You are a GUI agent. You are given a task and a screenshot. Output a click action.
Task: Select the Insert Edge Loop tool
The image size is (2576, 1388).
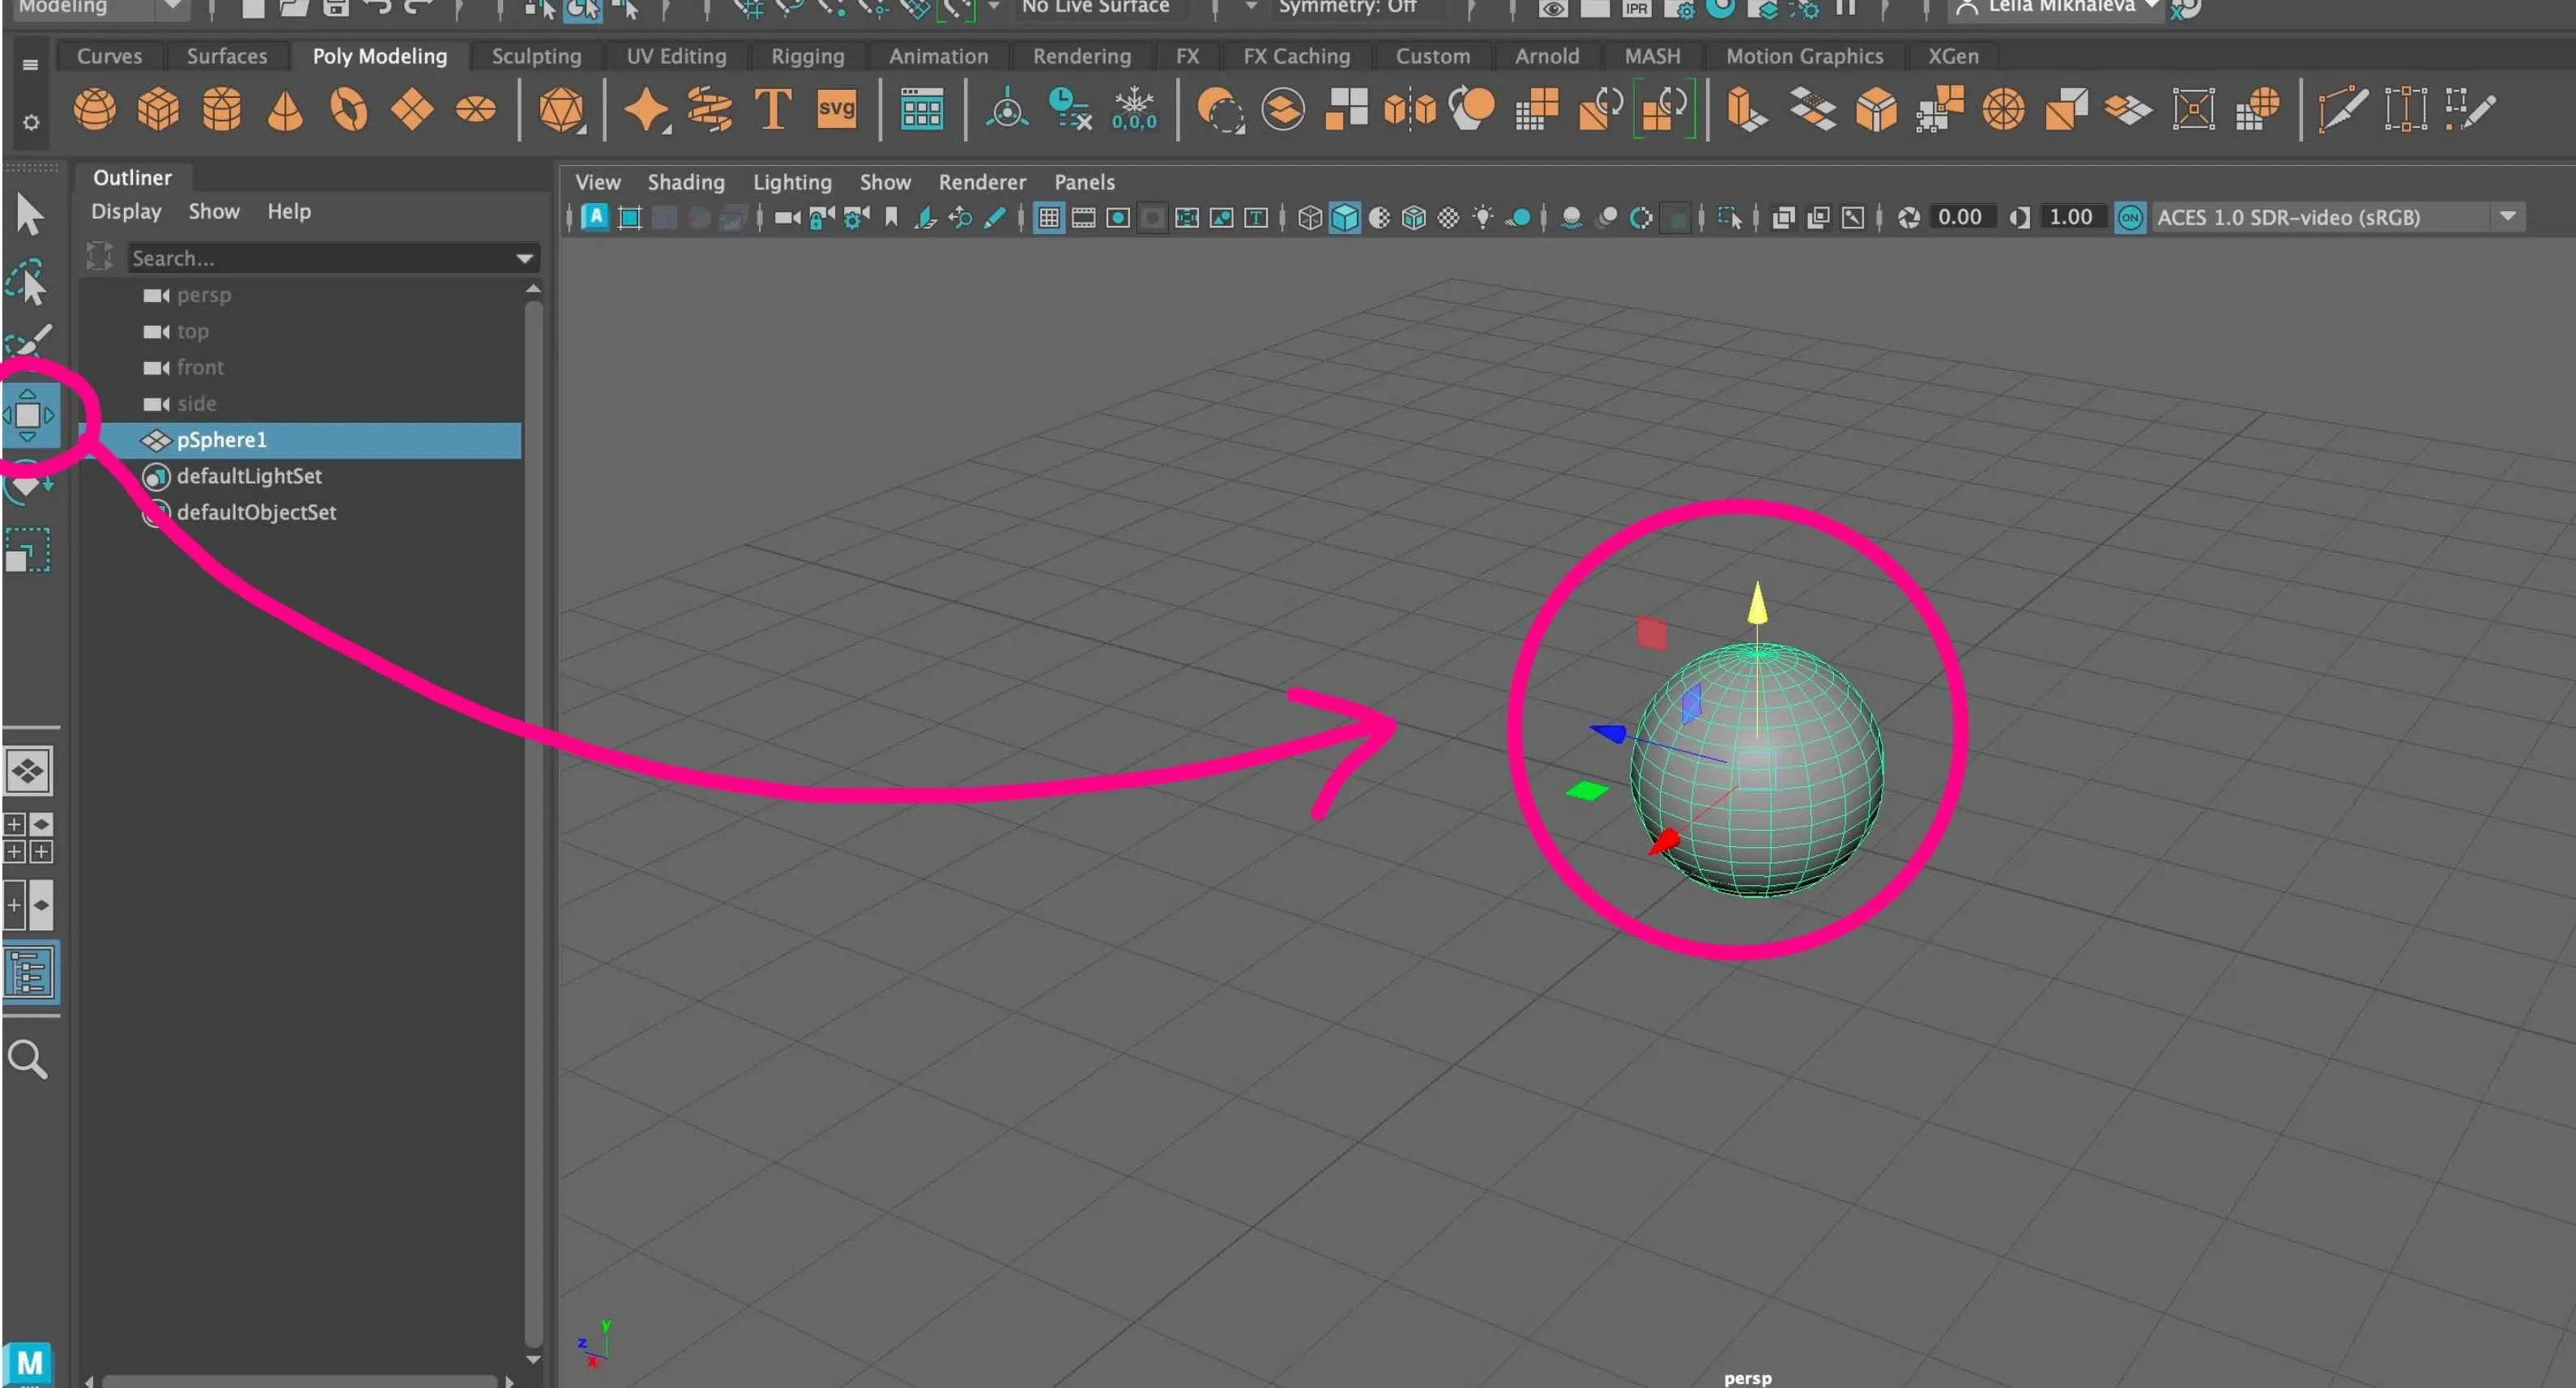pyautogui.click(x=2406, y=109)
